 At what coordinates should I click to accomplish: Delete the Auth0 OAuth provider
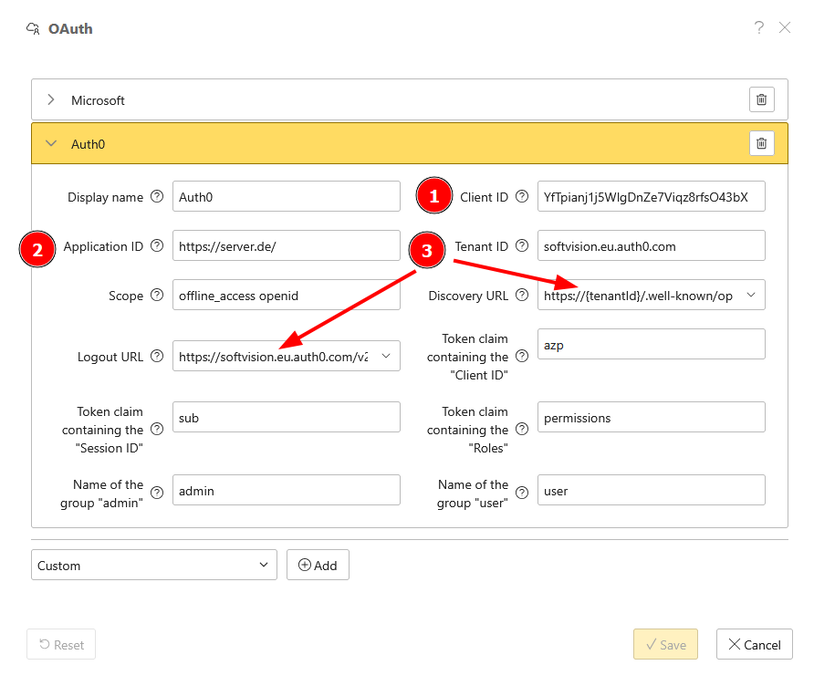(x=762, y=143)
